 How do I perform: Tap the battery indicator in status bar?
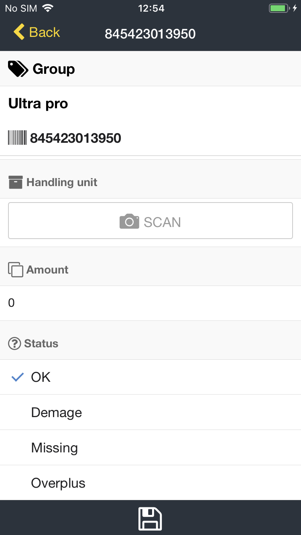point(279,8)
